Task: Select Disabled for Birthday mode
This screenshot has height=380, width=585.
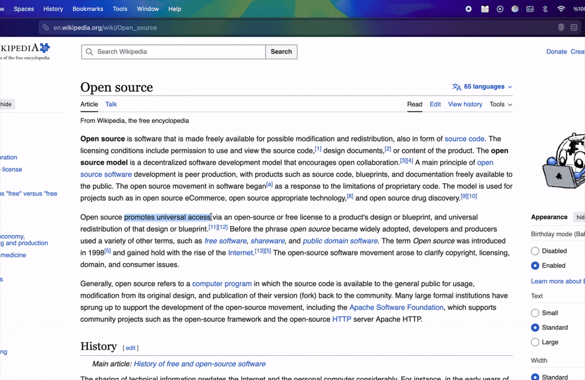Action: click(x=535, y=251)
